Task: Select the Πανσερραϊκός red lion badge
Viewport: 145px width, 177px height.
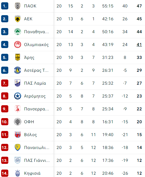Action: (x=18, y=109)
